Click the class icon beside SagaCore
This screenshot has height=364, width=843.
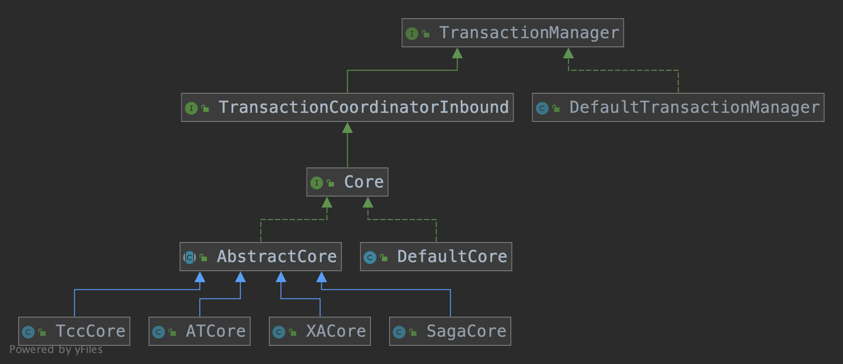[x=399, y=332]
